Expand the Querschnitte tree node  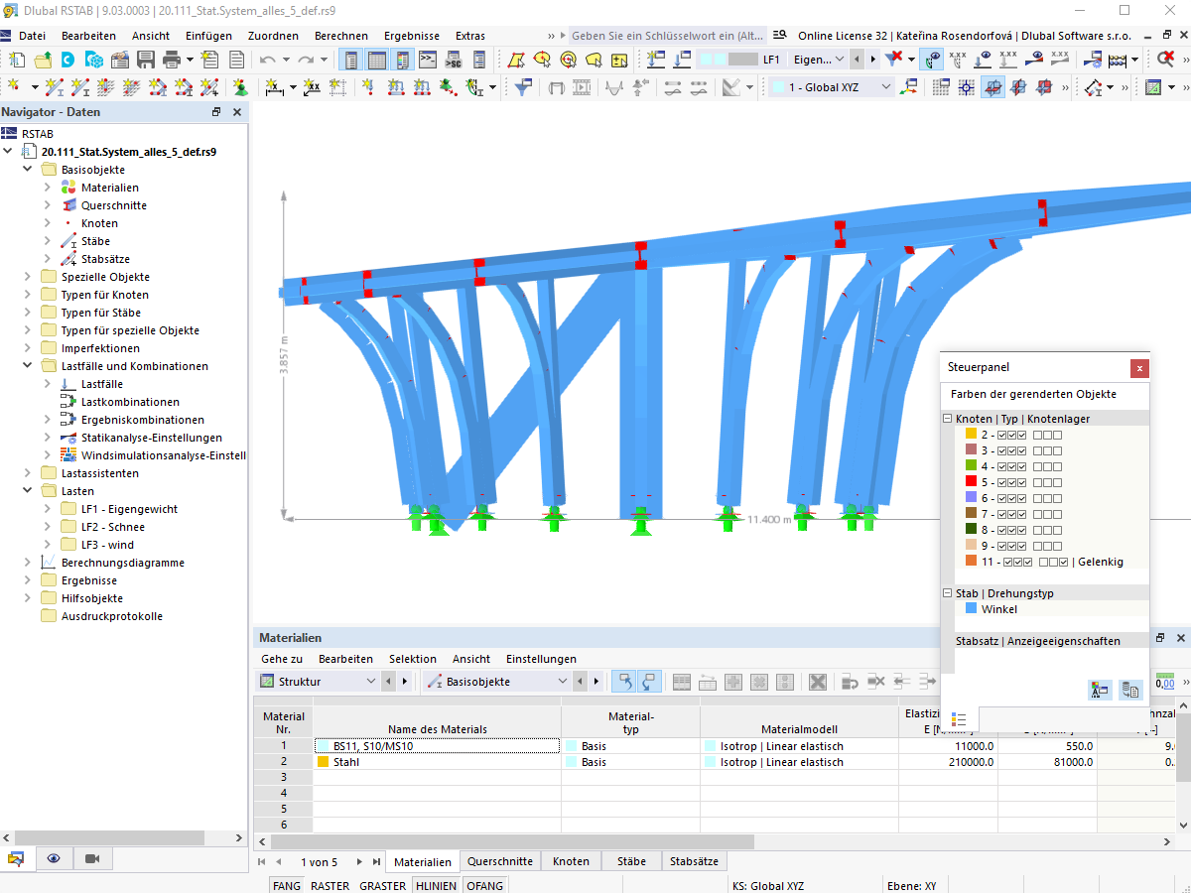coord(47,205)
